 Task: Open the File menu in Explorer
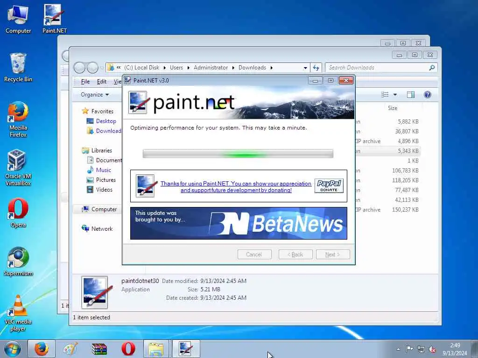tap(85, 82)
